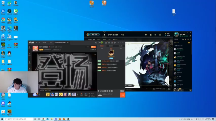Open the friend requests row in League
This screenshot has height=121, width=216.
(182, 43)
